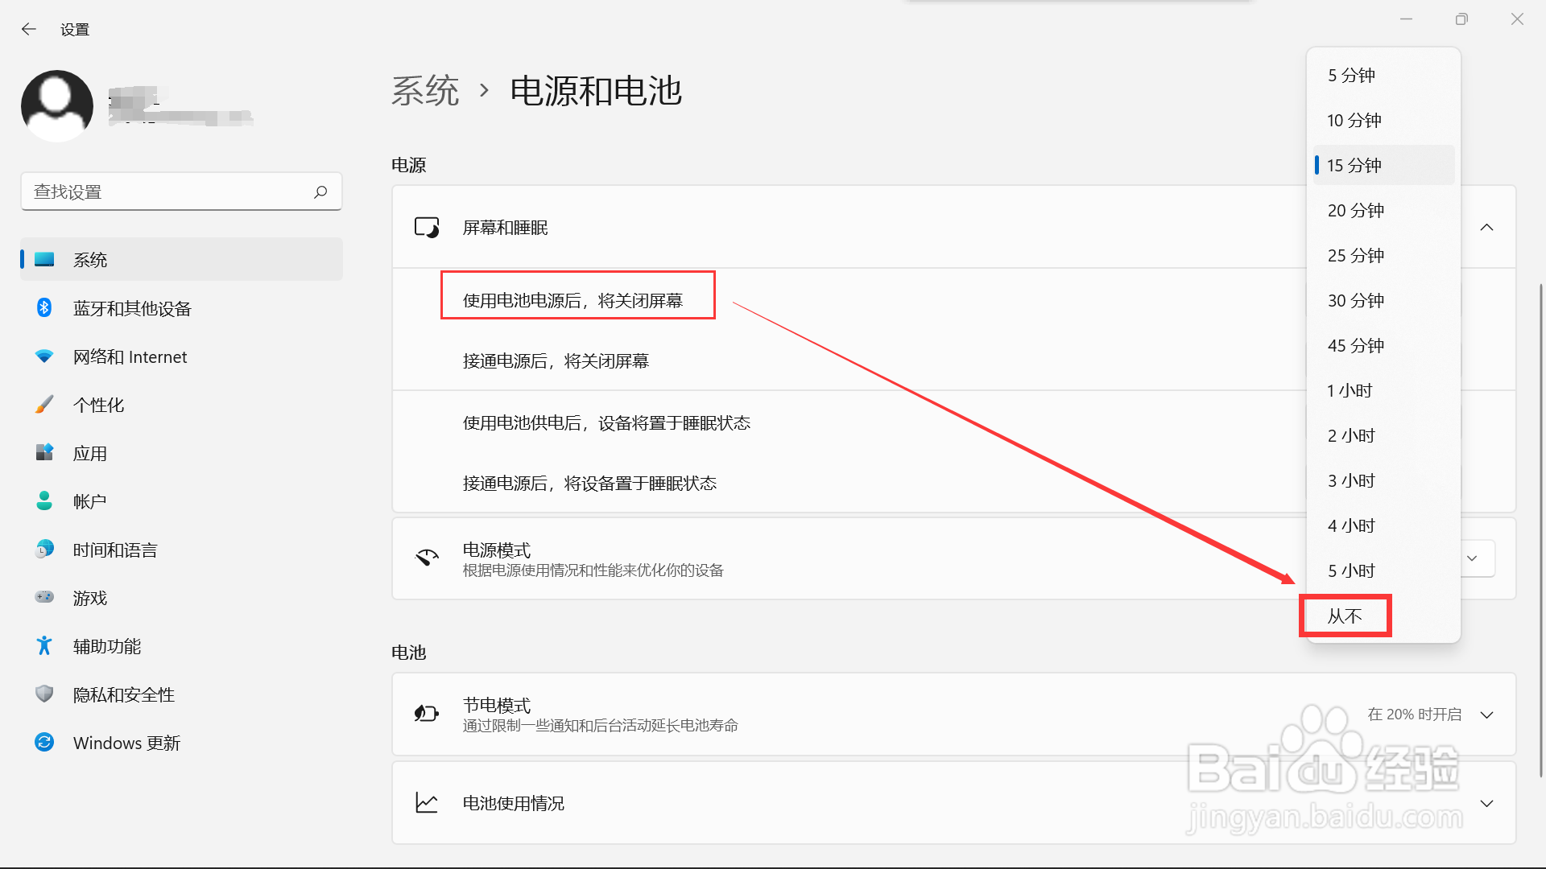Select the Never option in the dropdown
This screenshot has width=1546, height=869.
1343,616
